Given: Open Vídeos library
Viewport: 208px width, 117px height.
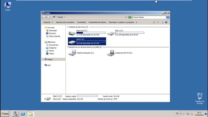Looking at the screenshot, I should 51,54.
